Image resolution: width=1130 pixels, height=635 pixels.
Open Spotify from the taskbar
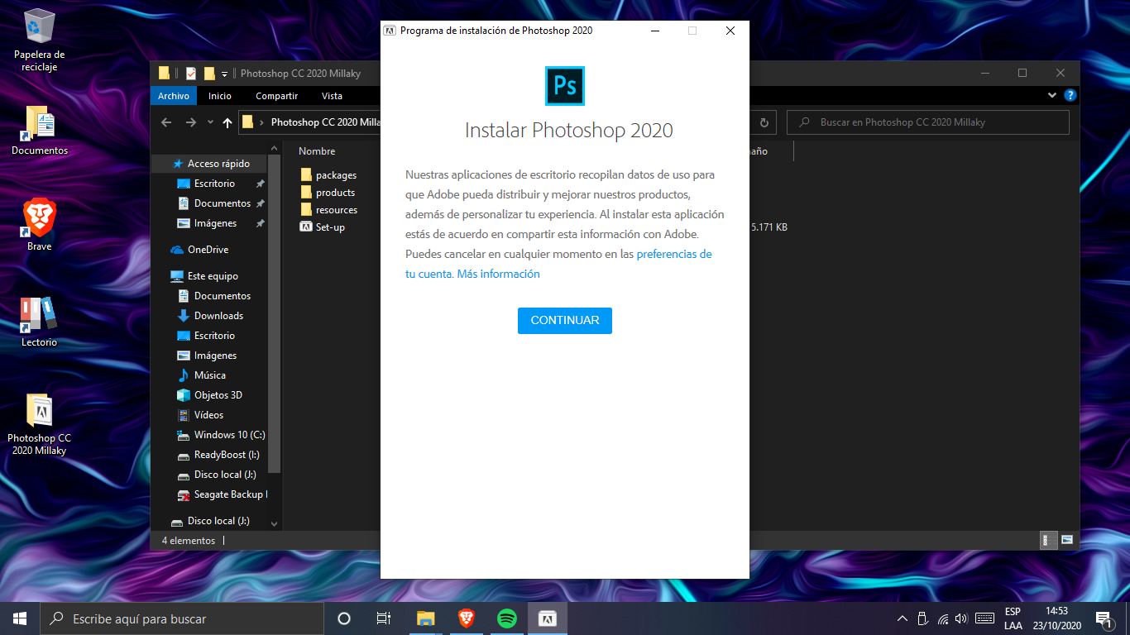pyautogui.click(x=507, y=618)
